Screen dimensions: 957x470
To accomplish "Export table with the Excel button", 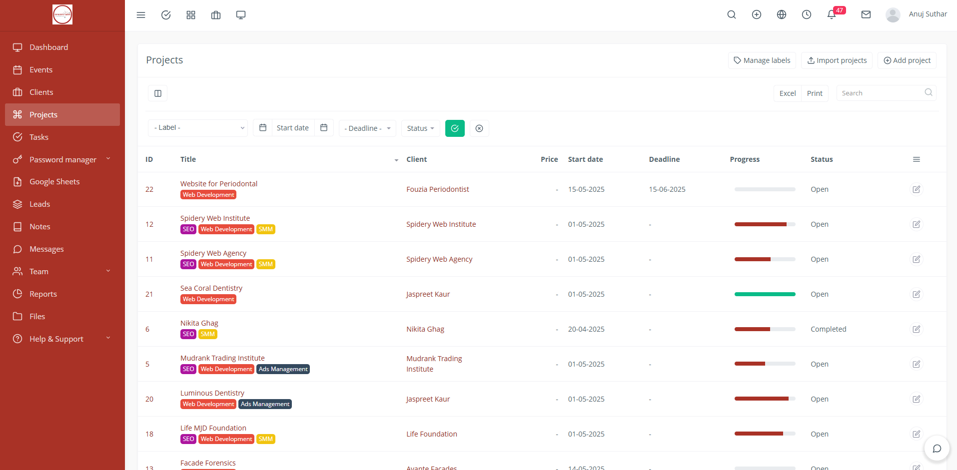I will tap(788, 93).
